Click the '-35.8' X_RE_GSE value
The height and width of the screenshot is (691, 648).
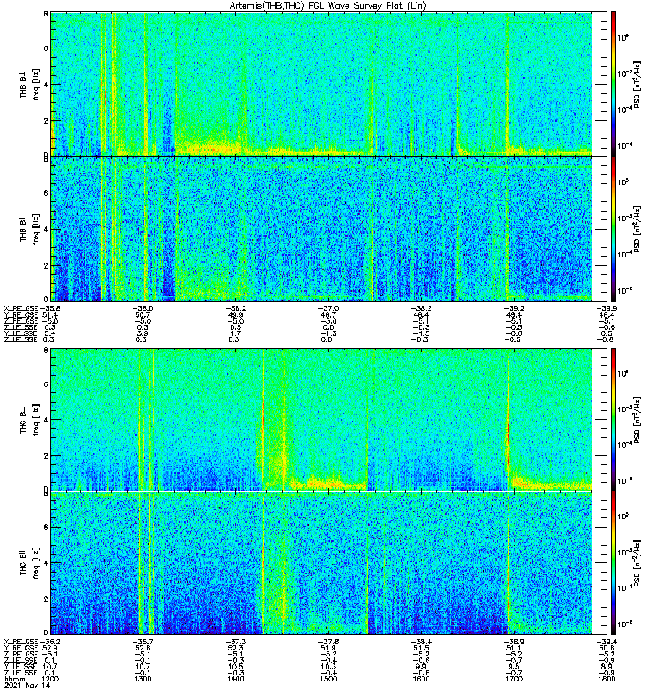tap(49, 308)
